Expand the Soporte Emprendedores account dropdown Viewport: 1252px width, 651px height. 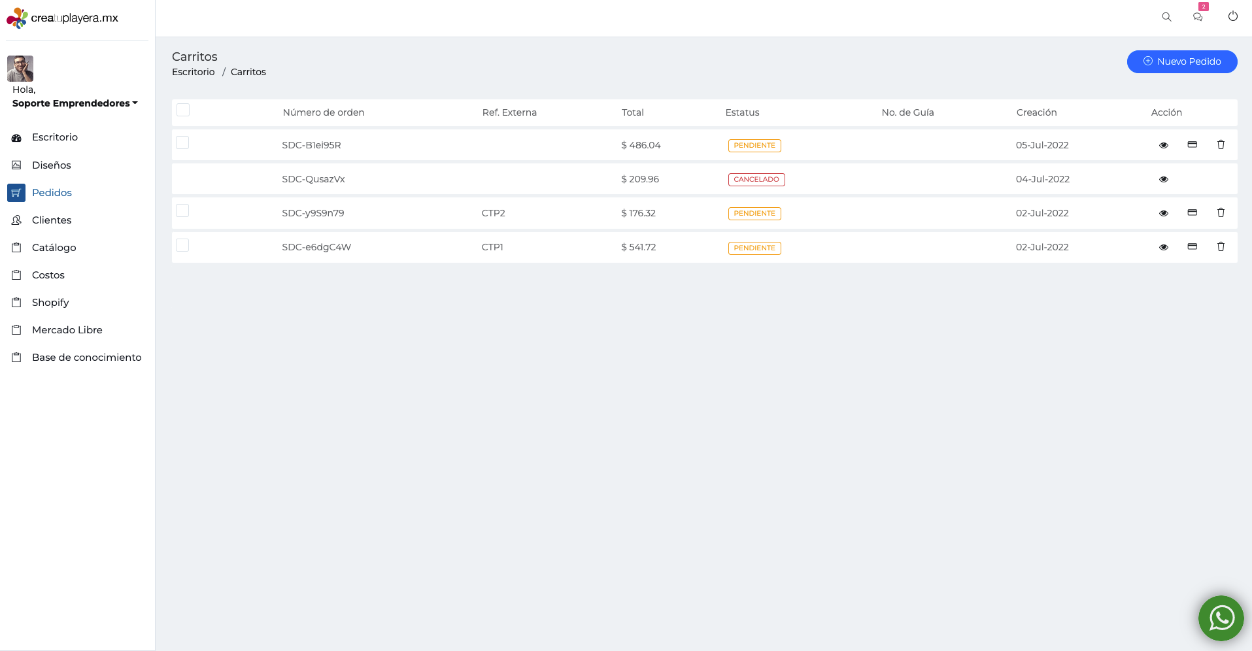click(74, 103)
